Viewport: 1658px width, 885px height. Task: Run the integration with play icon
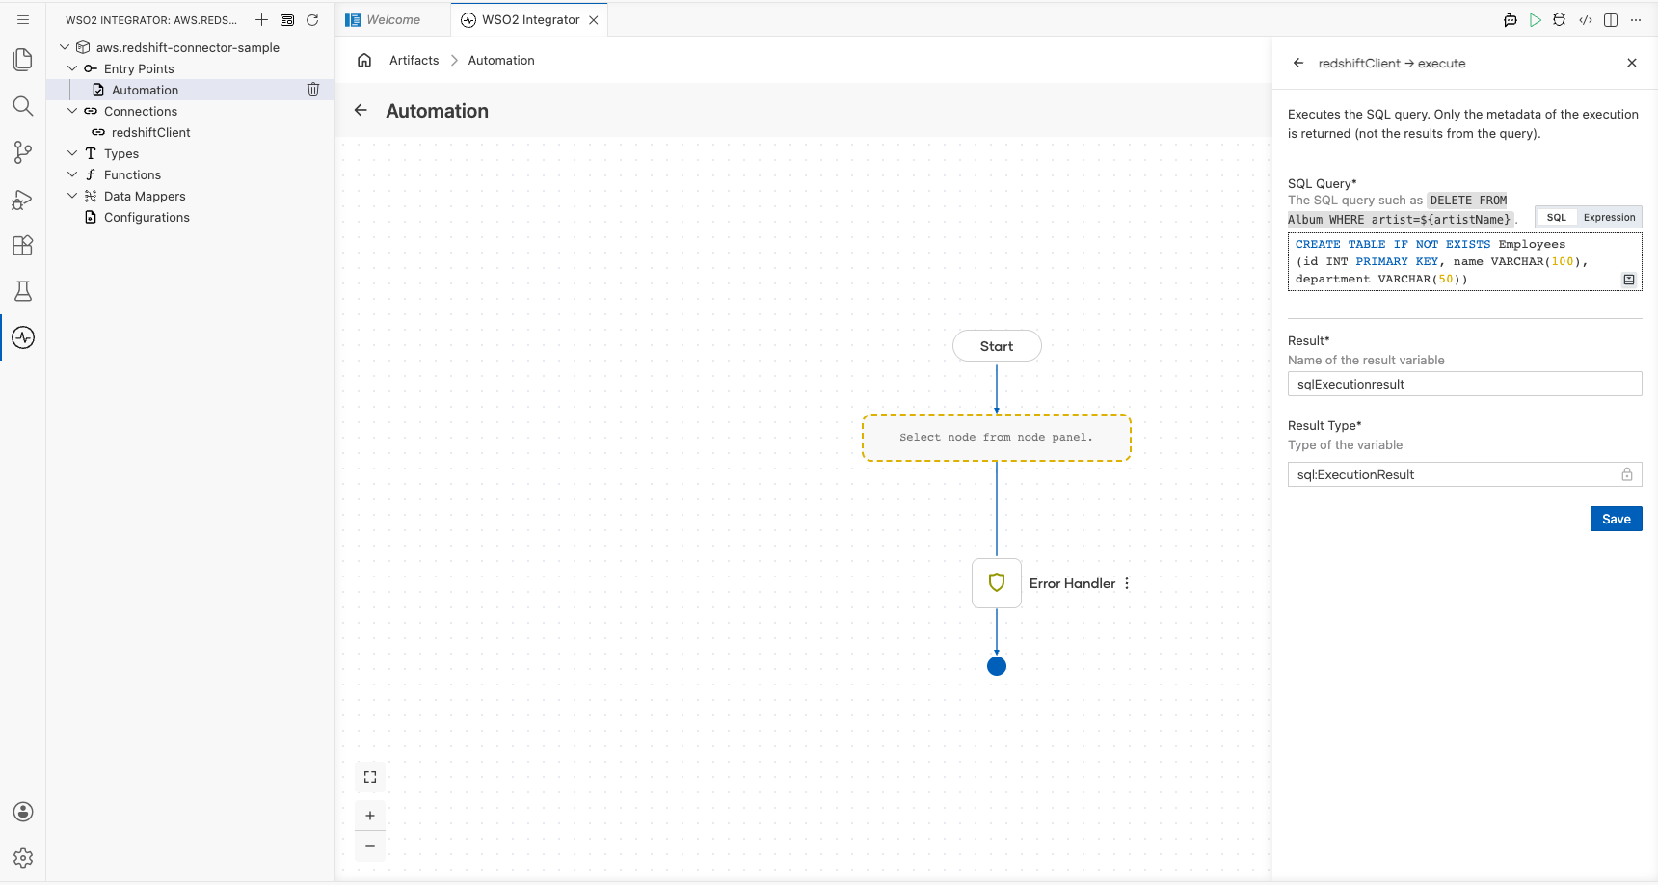[1535, 19]
